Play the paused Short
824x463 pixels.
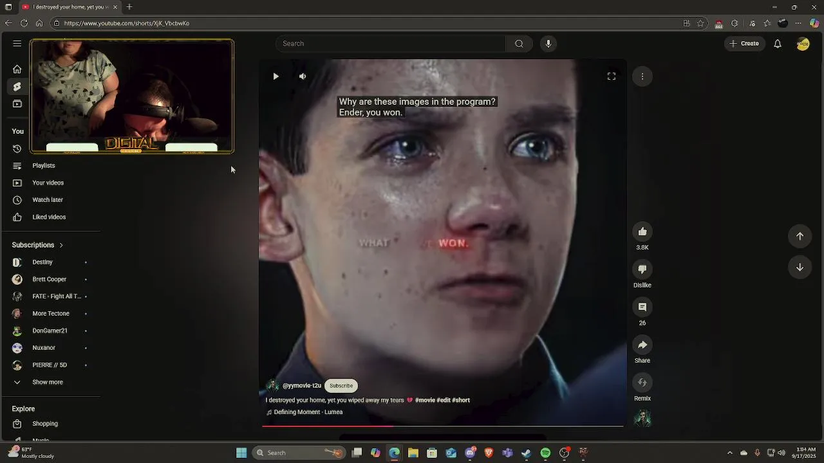276,77
